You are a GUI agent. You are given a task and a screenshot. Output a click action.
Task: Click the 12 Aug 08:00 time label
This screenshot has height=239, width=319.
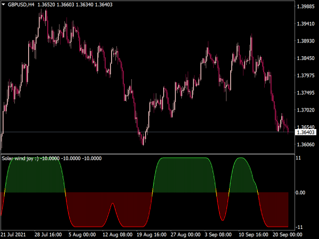[117, 235]
